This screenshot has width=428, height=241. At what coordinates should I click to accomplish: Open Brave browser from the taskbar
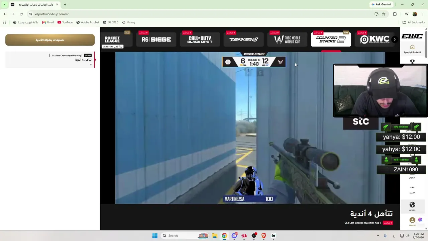pyautogui.click(x=263, y=236)
